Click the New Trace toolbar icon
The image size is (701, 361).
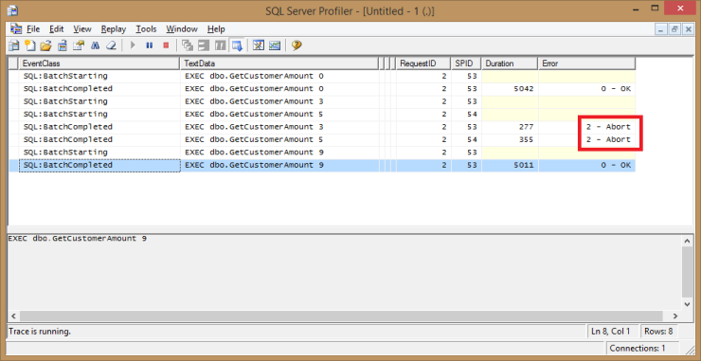15,45
